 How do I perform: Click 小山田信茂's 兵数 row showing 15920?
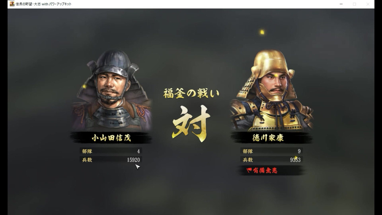point(111,160)
